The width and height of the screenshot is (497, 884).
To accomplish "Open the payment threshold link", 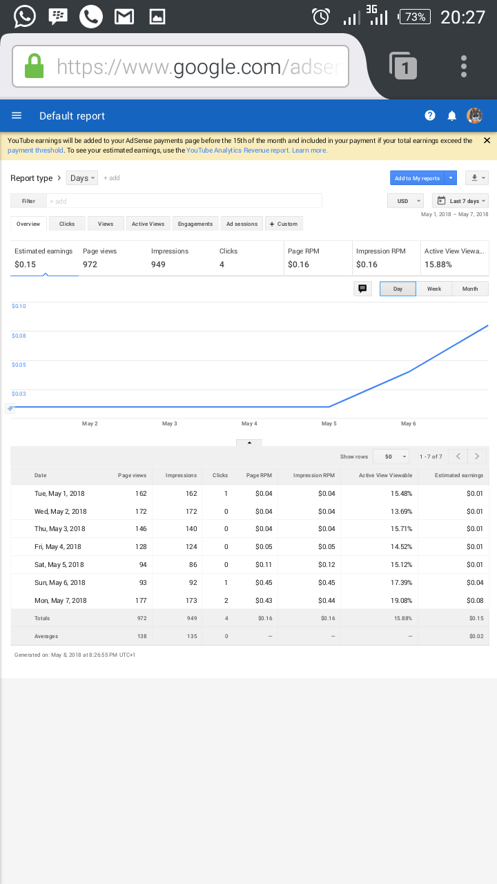I will point(35,150).
